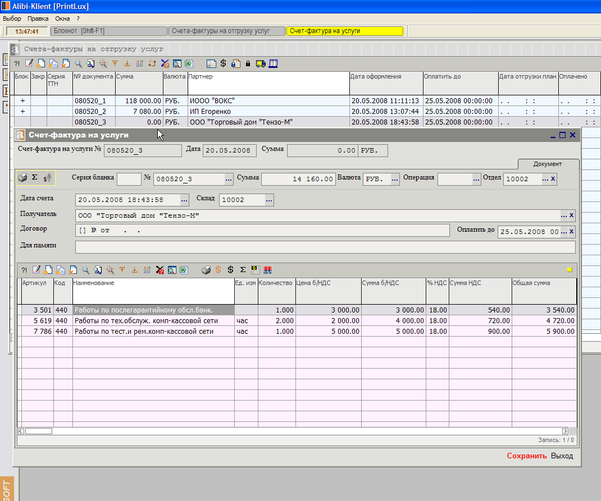The width and height of the screenshot is (601, 501).
Task: Click orange dollar icon in items toolbar
Action: click(218, 270)
